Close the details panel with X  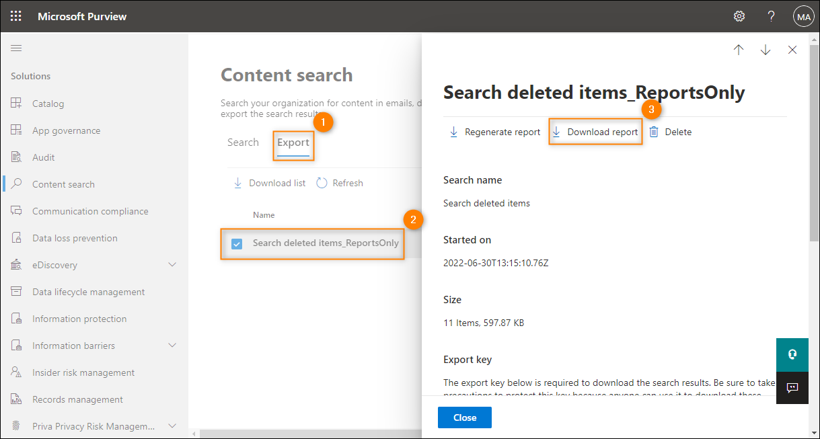pyautogui.click(x=792, y=50)
